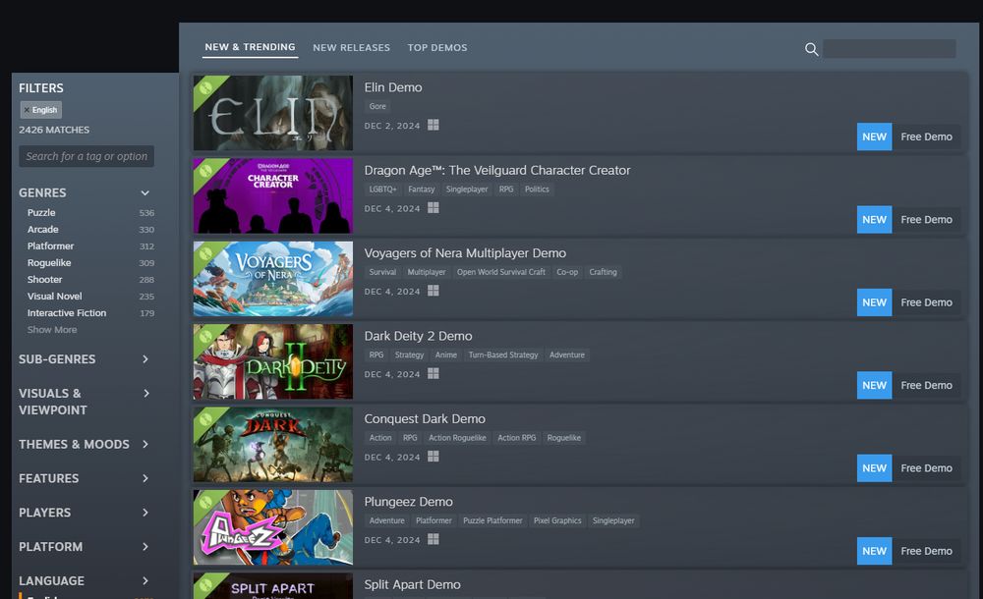Open the Top Demos tab
This screenshot has width=983, height=599.
[x=437, y=47]
